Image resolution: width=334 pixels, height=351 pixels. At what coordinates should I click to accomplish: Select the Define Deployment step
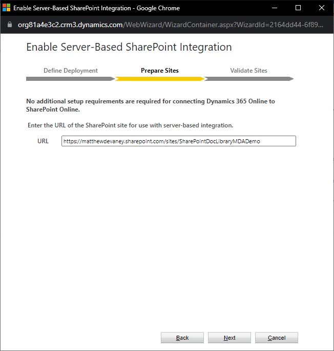pos(71,71)
